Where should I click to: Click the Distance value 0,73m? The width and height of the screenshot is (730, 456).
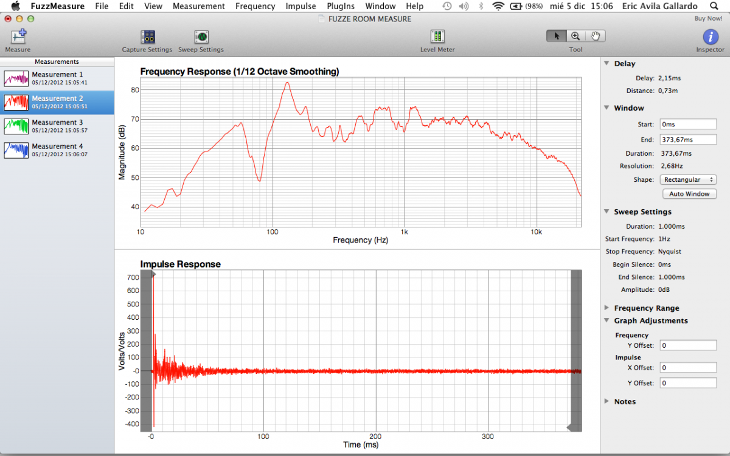[x=668, y=91]
